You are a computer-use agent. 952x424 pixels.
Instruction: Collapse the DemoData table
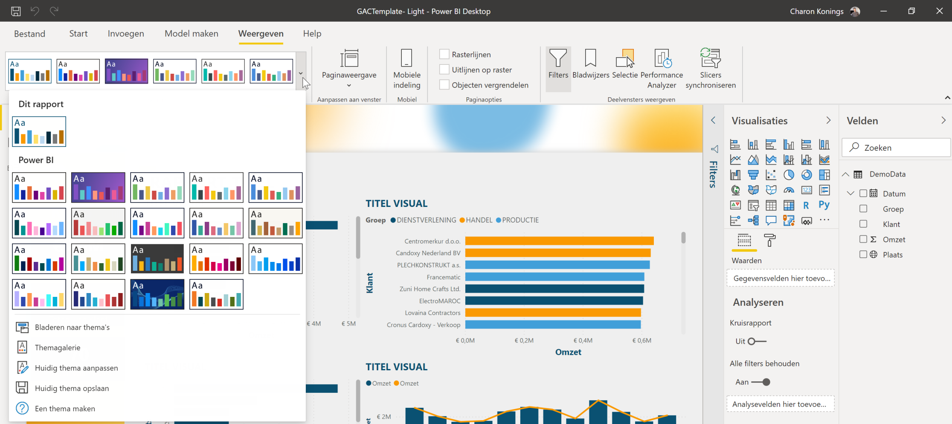pyautogui.click(x=845, y=174)
